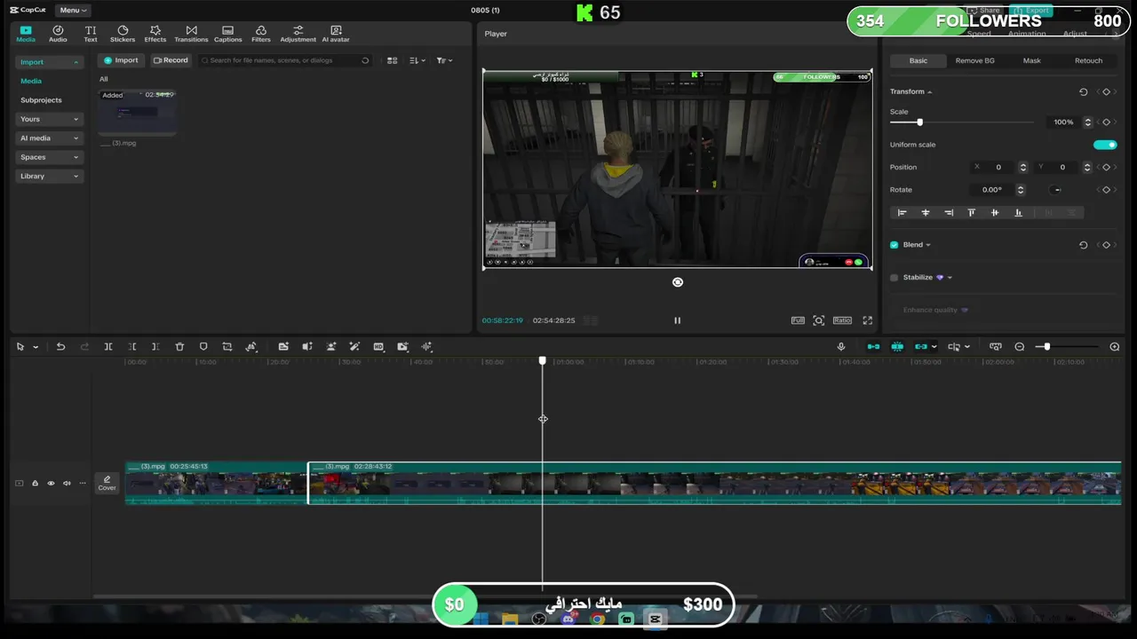Split clip at playhead
1137x639 pixels.
tap(108, 347)
